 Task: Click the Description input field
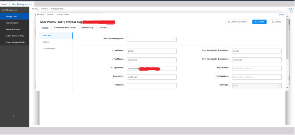pyautogui.click(x=152, y=77)
